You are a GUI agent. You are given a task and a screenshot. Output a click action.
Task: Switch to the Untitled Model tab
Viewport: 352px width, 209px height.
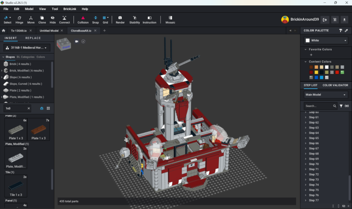(x=49, y=31)
